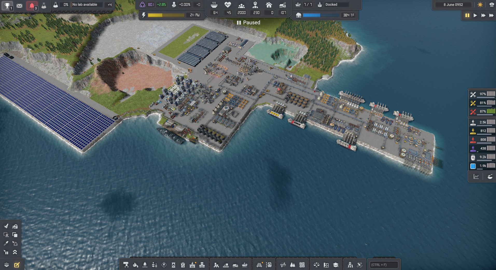
Task: Select the copy tool
Action: (15, 235)
